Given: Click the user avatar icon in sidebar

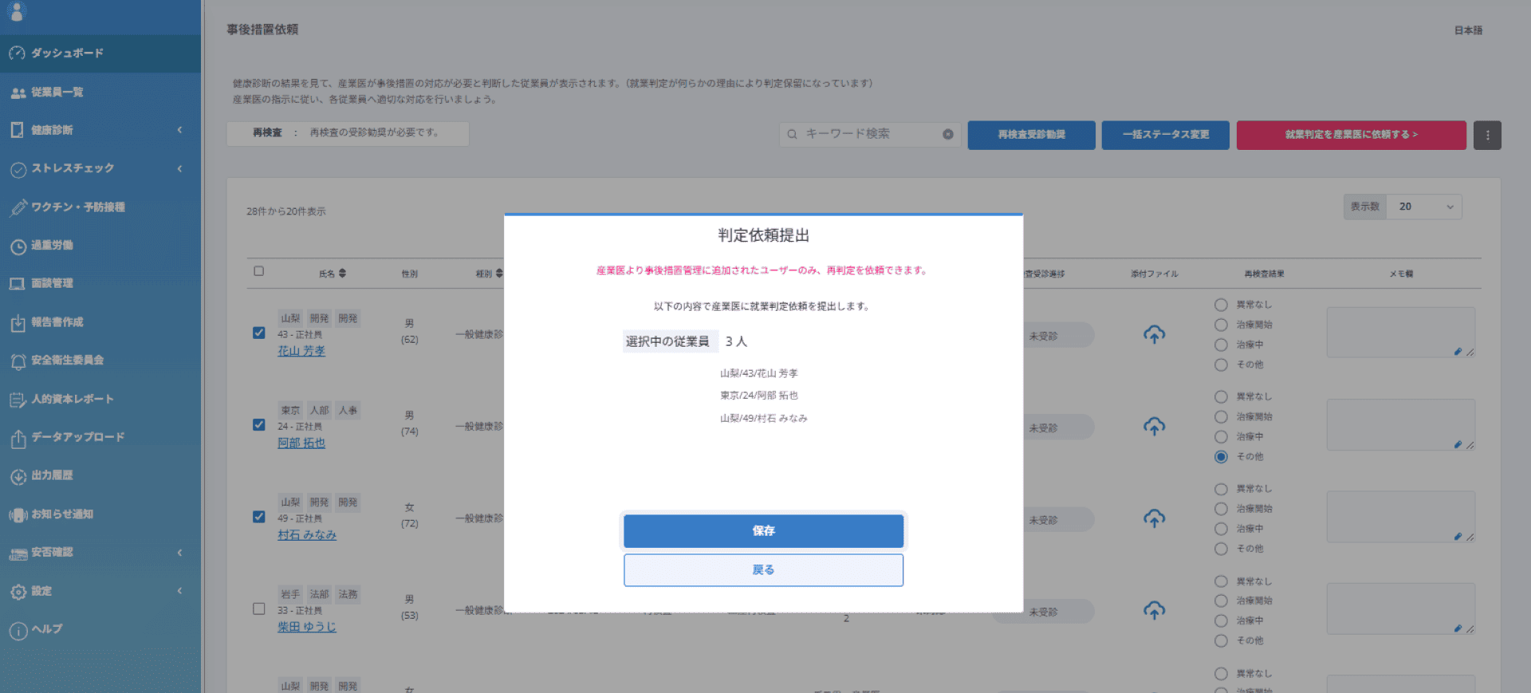Looking at the screenshot, I should pyautogui.click(x=17, y=10).
